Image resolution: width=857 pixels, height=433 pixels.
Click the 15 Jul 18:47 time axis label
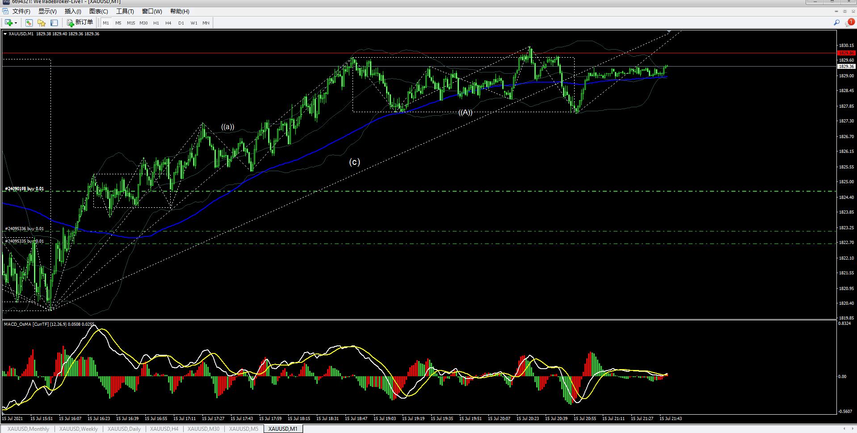point(356,419)
